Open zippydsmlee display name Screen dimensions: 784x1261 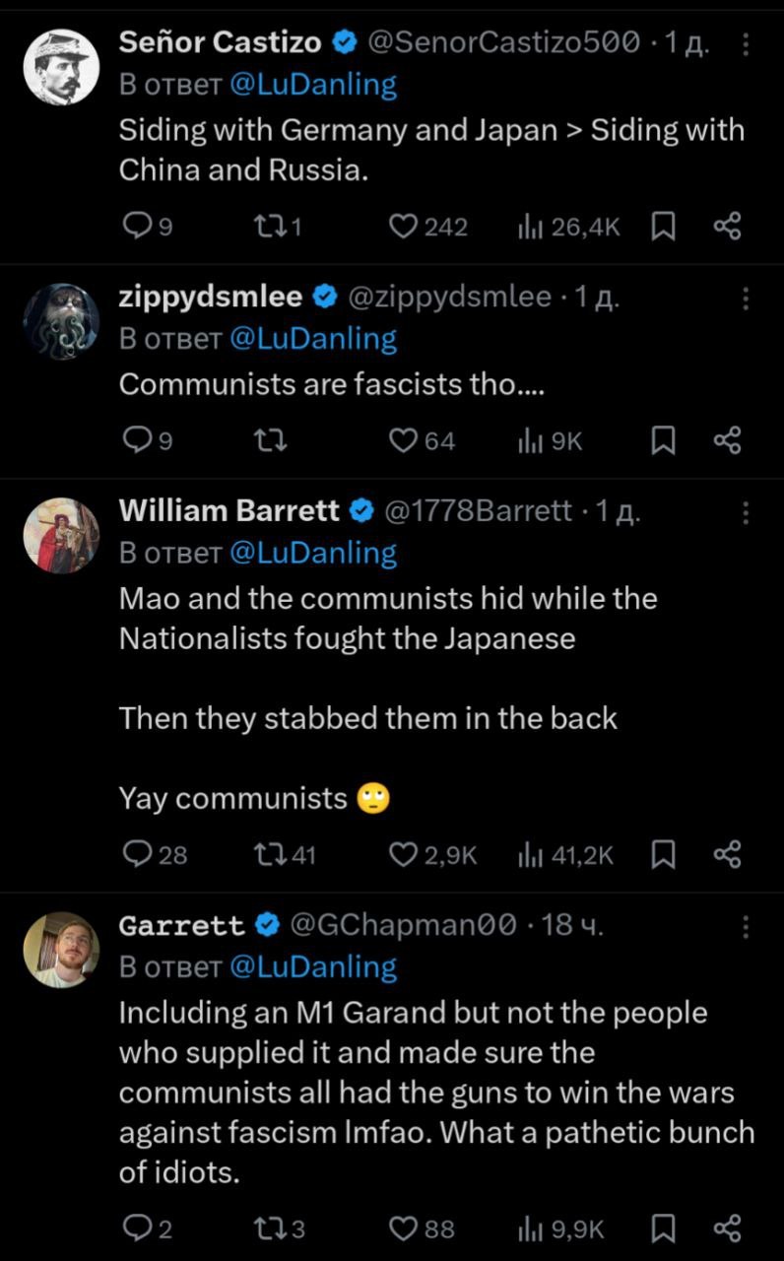pos(210,297)
